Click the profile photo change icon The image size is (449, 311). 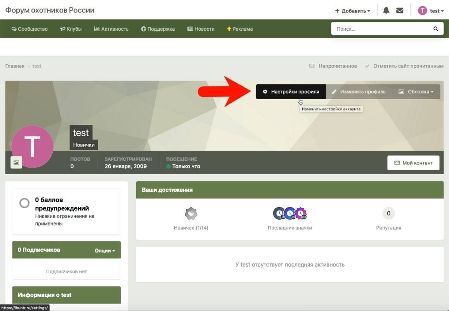(16, 162)
